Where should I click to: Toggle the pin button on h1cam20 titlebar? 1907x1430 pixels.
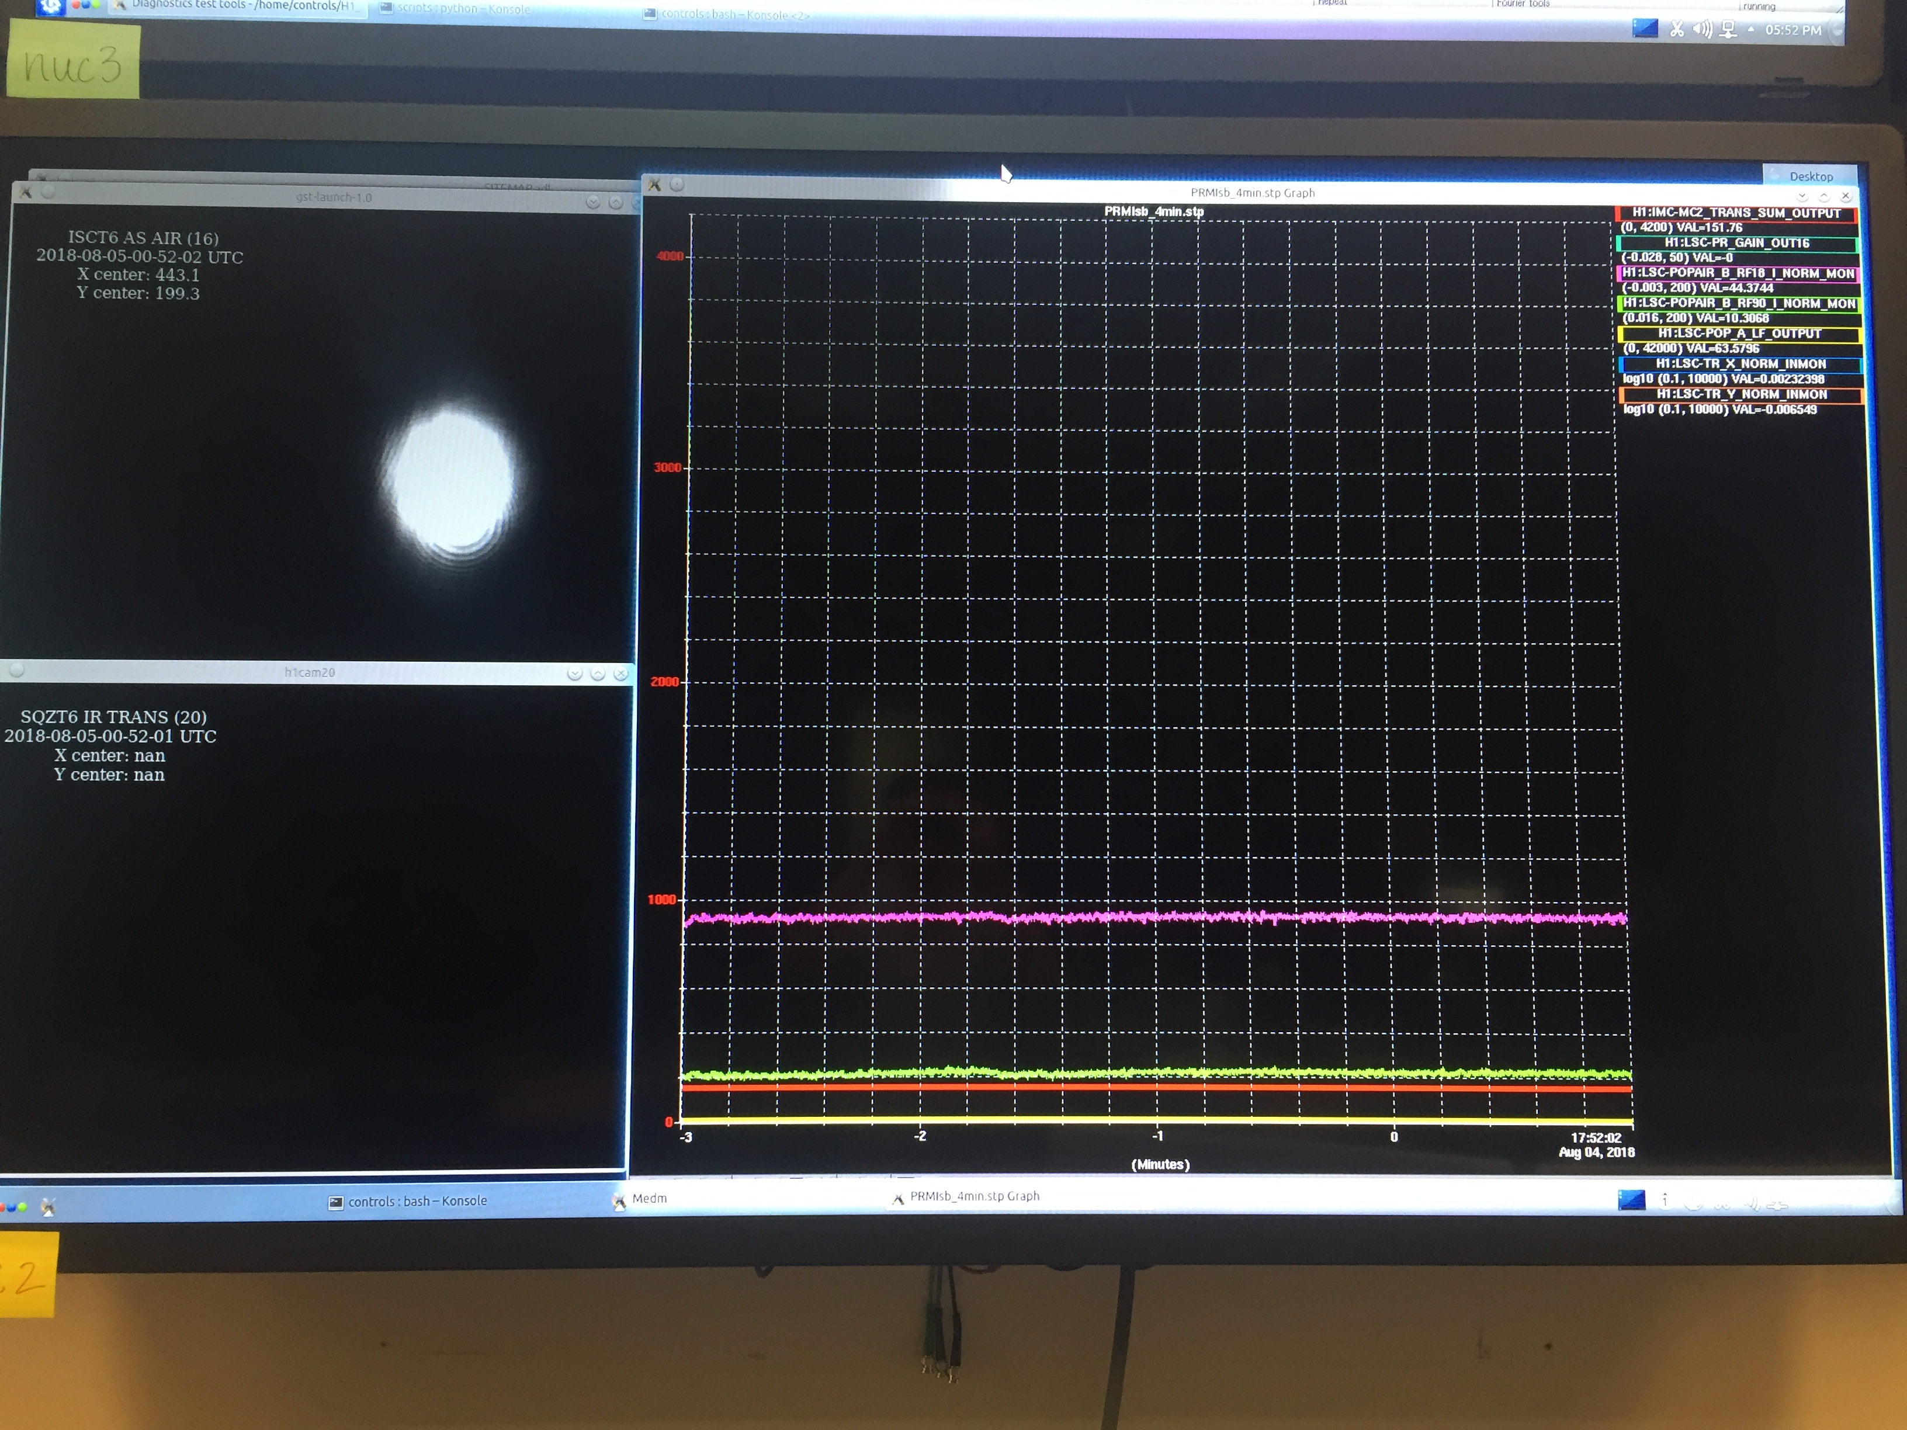pos(16,670)
